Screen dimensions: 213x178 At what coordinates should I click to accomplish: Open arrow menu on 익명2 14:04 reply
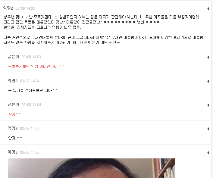click(x=208, y=81)
